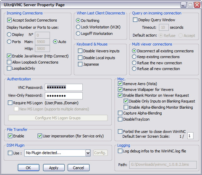
Task: Check Forbid the user to close down WinVNC
Action: (120, 131)
